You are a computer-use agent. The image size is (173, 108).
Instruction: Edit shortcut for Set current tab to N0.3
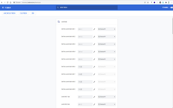tap(94, 44)
